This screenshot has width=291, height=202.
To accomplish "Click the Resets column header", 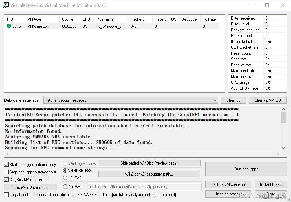I will tap(160, 19).
